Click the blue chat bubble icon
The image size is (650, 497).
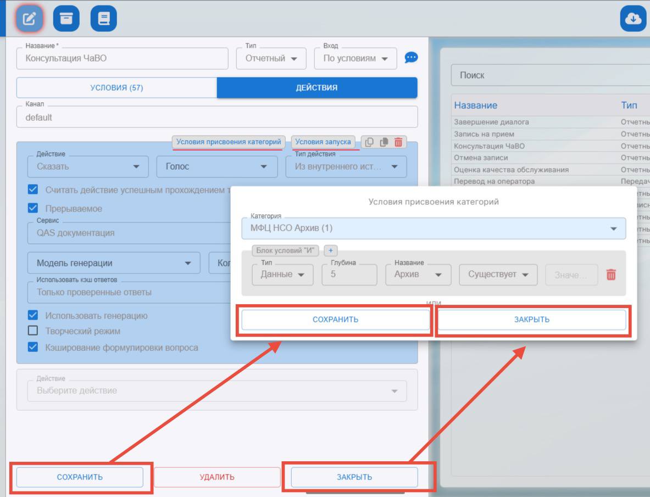[x=411, y=58]
